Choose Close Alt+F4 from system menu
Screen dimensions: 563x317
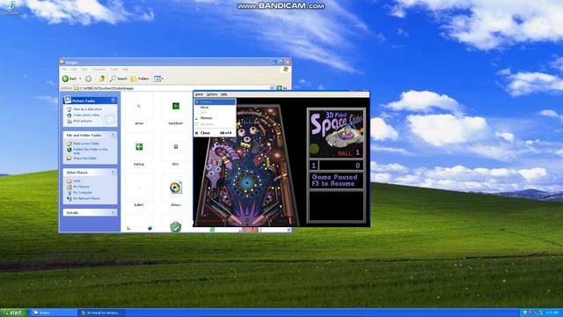(x=215, y=133)
